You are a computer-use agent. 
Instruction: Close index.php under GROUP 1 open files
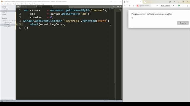2,9
